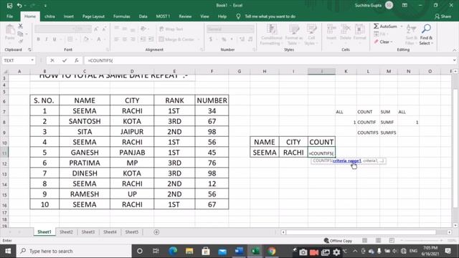
Task: Click Format as Table icon
Action: pos(294,29)
